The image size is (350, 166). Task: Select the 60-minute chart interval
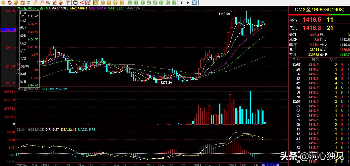[x=168, y=3]
